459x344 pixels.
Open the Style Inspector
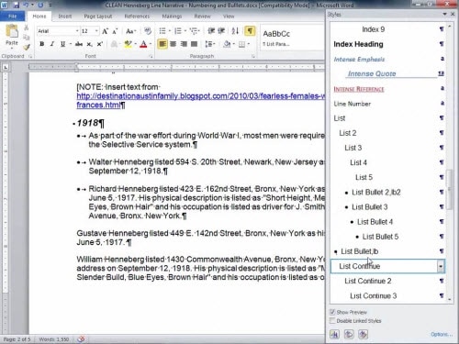point(349,334)
